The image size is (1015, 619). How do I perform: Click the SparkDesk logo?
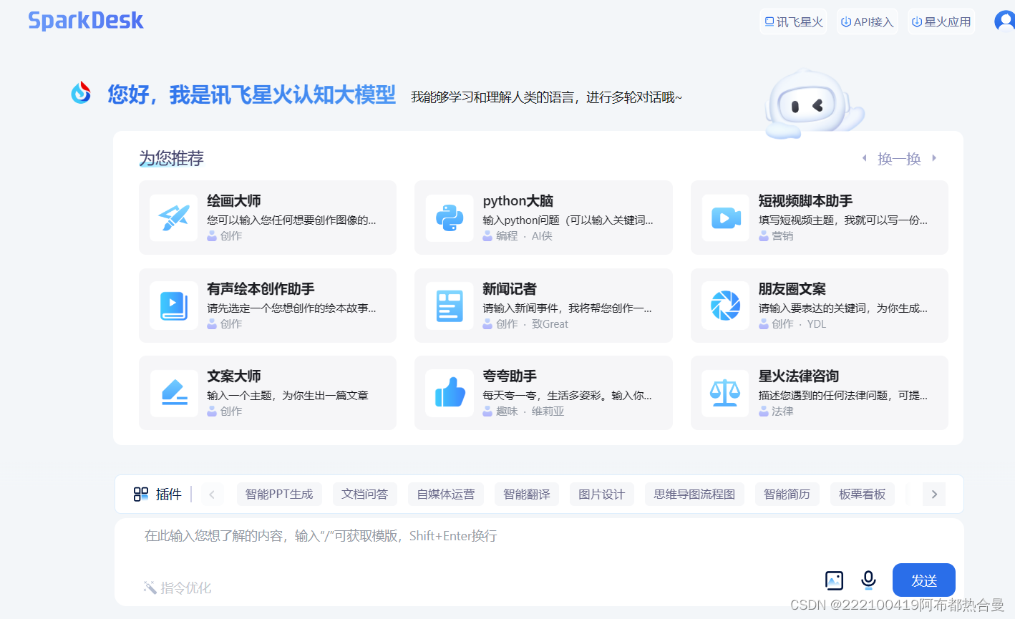click(x=86, y=21)
